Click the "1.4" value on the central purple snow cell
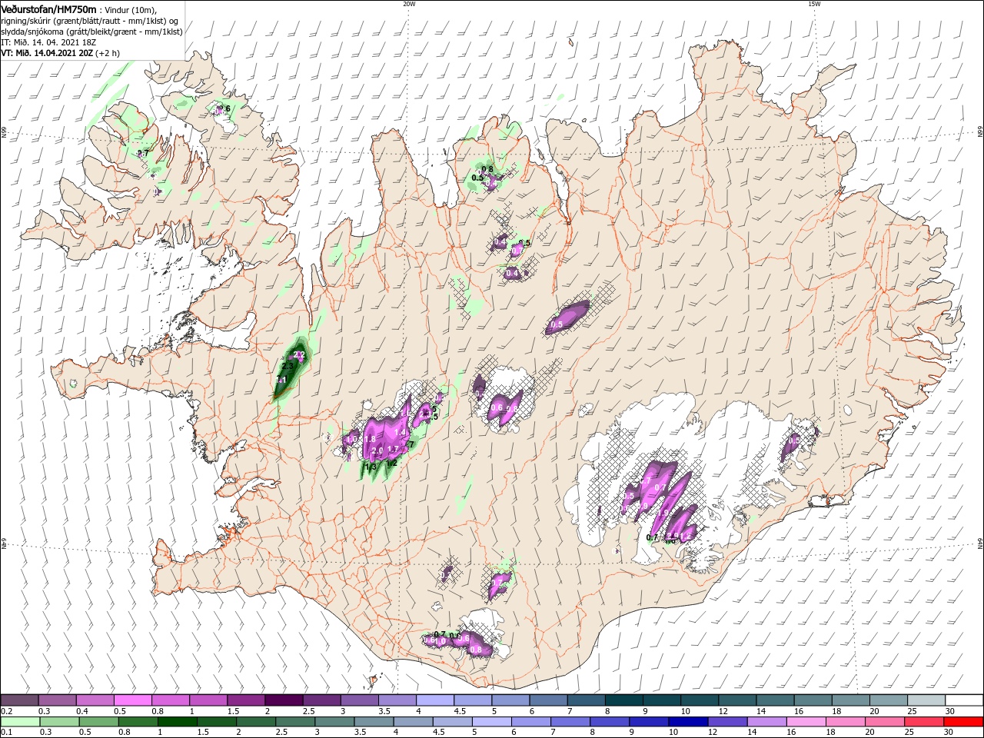The width and height of the screenshot is (984, 738). (x=401, y=432)
